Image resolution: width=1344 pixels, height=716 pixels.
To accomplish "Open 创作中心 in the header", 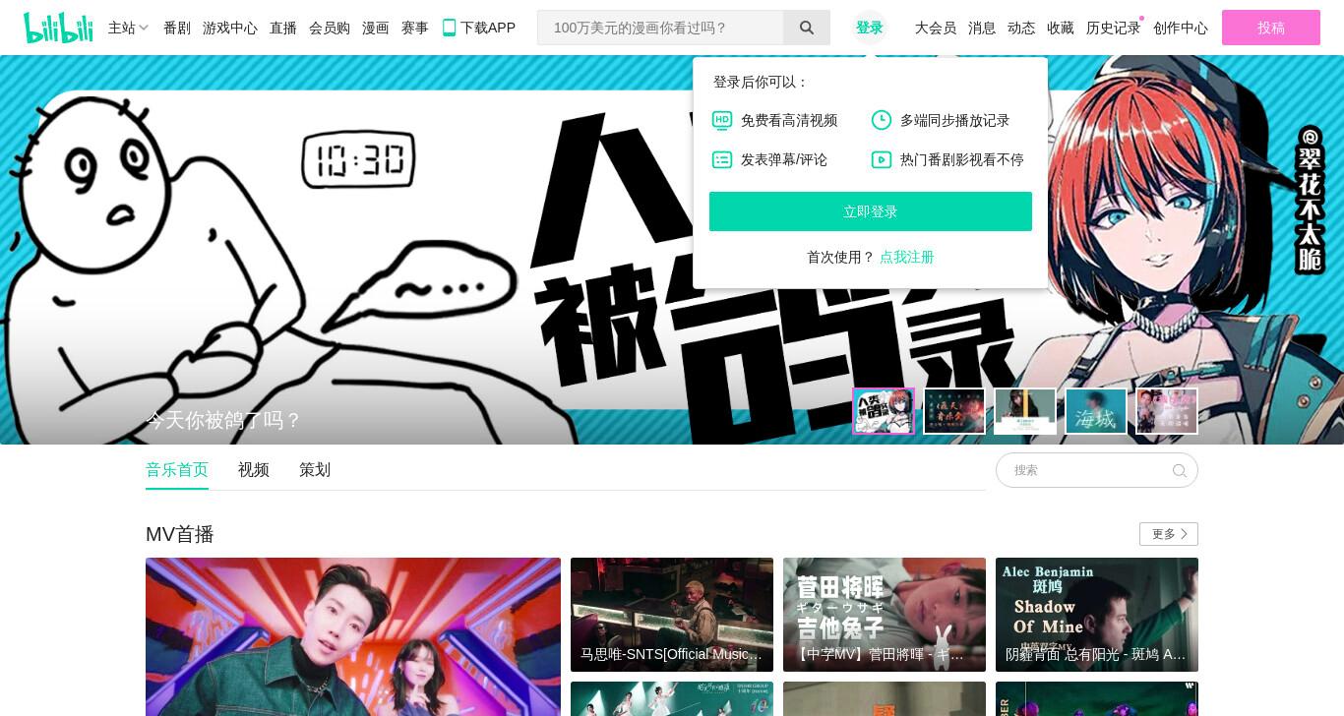I will coord(1181,28).
